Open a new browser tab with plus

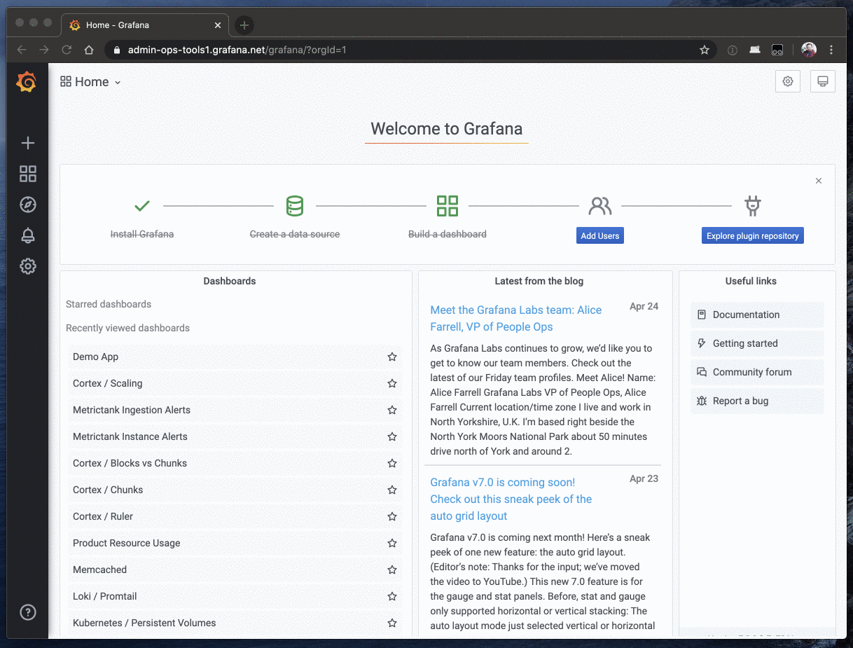coord(244,25)
